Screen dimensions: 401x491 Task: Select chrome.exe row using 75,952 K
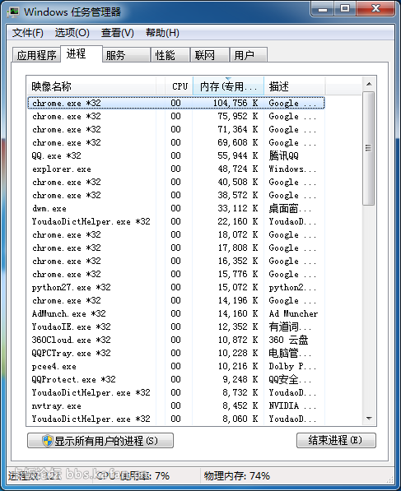tap(176, 116)
